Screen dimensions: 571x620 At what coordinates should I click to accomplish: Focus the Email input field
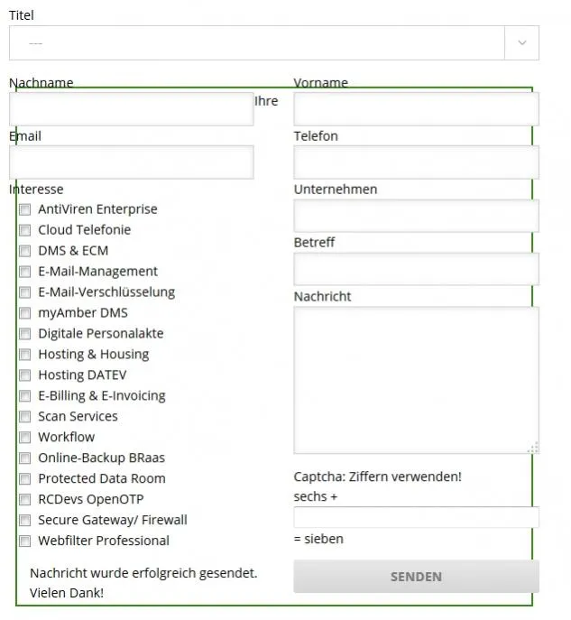coord(131,162)
